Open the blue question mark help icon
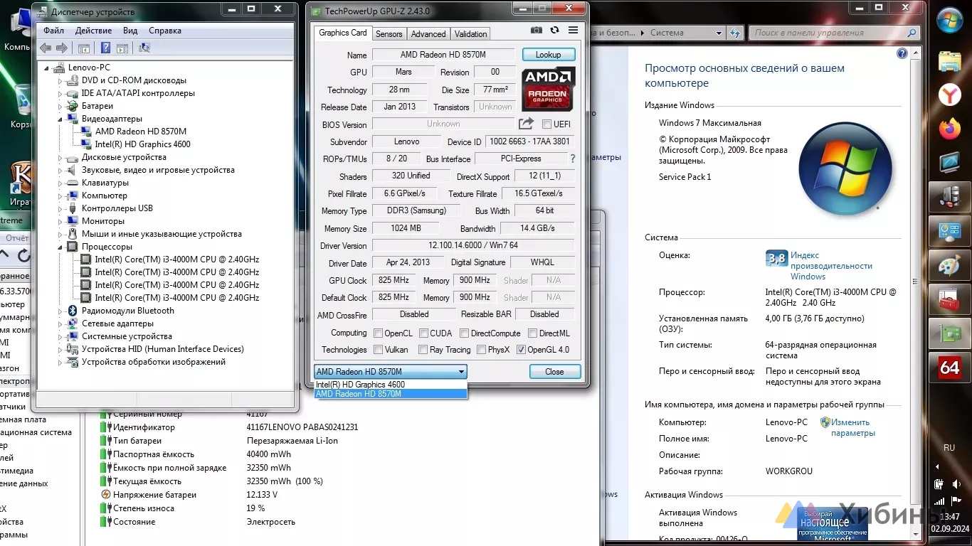Screen dimensions: 972x546 click(x=105, y=48)
